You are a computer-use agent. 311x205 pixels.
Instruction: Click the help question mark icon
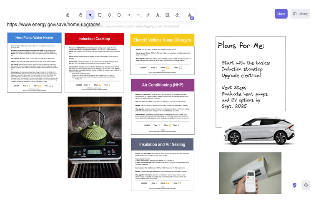(x=306, y=185)
